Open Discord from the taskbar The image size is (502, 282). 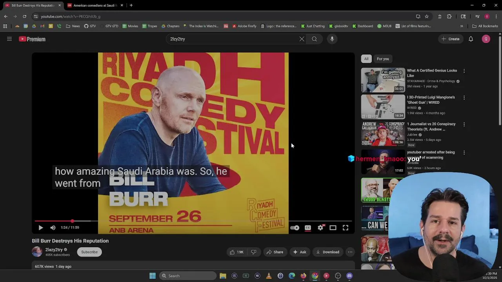pos(349,276)
